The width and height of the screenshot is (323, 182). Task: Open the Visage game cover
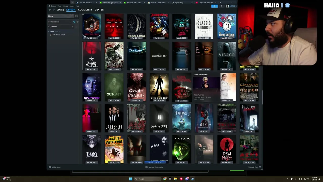227,56
